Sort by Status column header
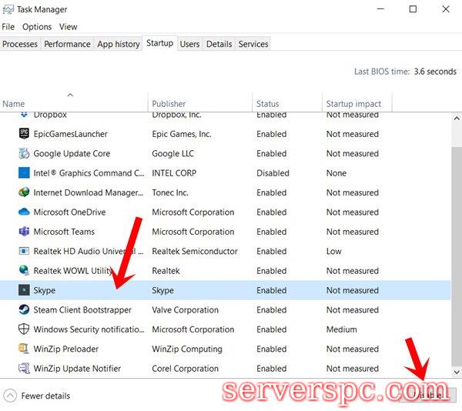This screenshot has width=462, height=411. pos(268,104)
